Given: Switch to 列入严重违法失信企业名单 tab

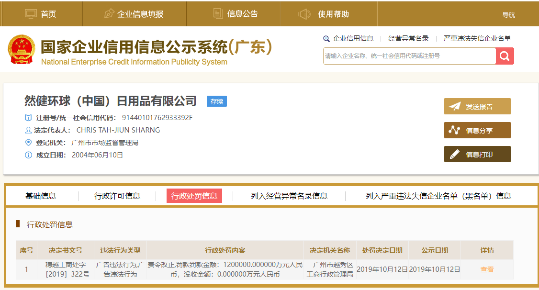Looking at the screenshot, I should click(438, 196).
